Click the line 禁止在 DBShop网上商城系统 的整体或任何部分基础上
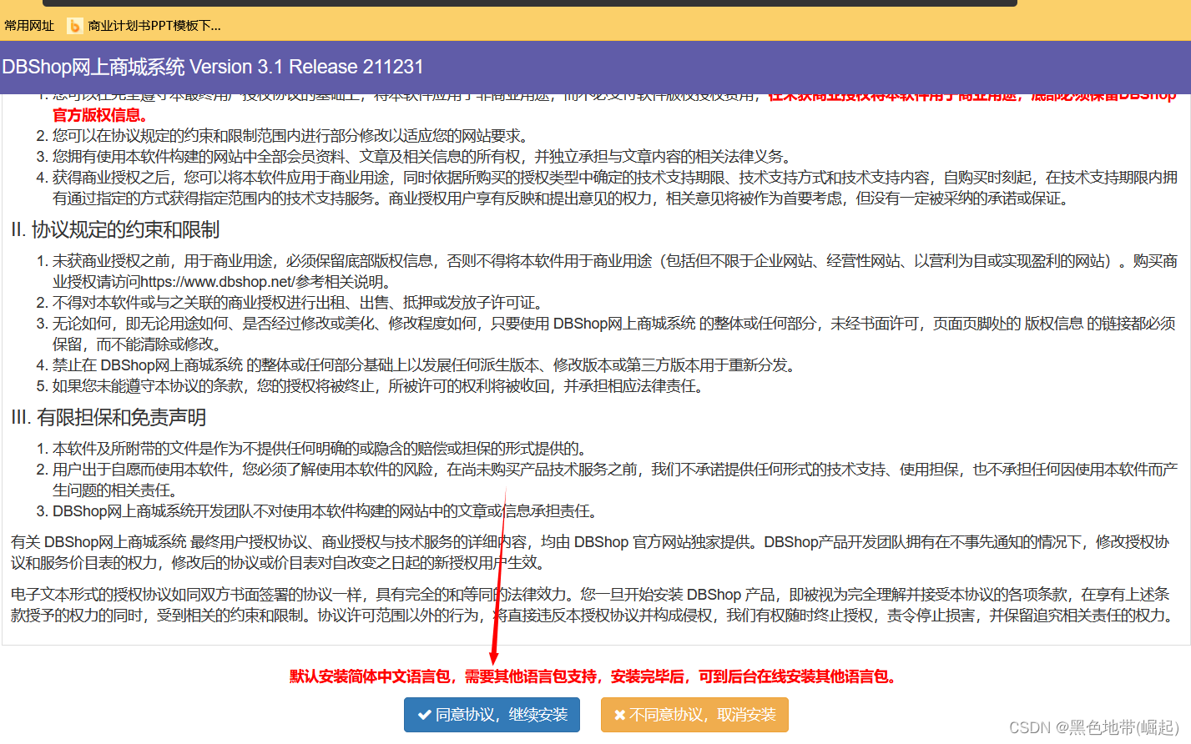The height and width of the screenshot is (744, 1191). (x=425, y=365)
